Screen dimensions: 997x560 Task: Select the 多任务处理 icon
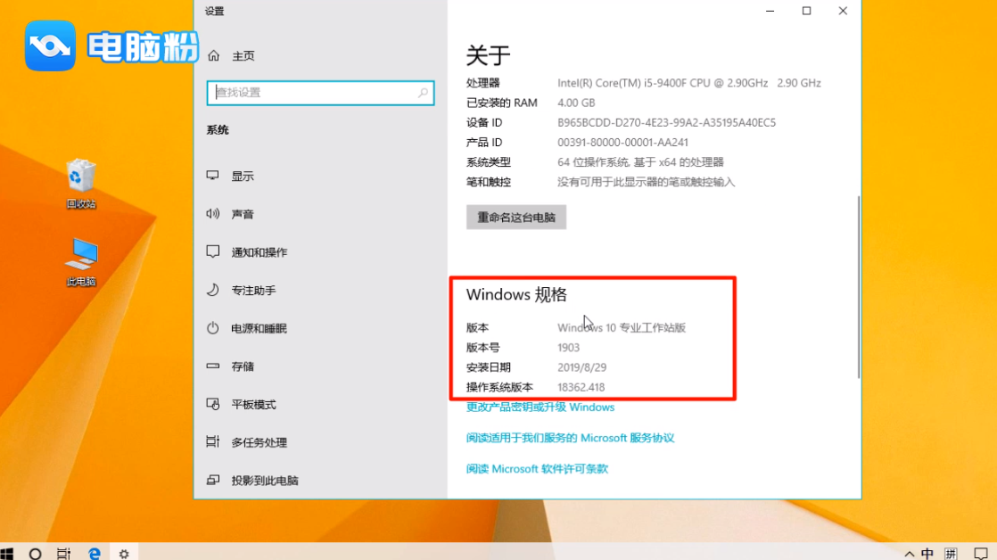[213, 441]
